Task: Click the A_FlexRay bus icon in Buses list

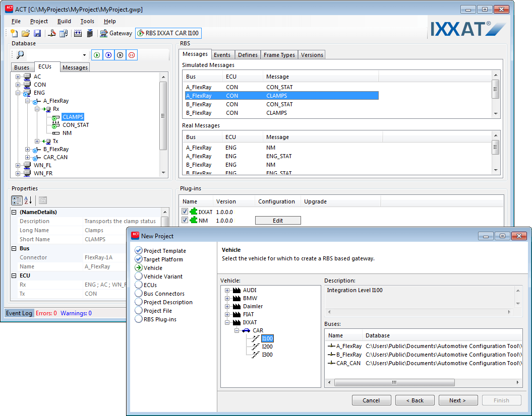Action: click(331, 346)
